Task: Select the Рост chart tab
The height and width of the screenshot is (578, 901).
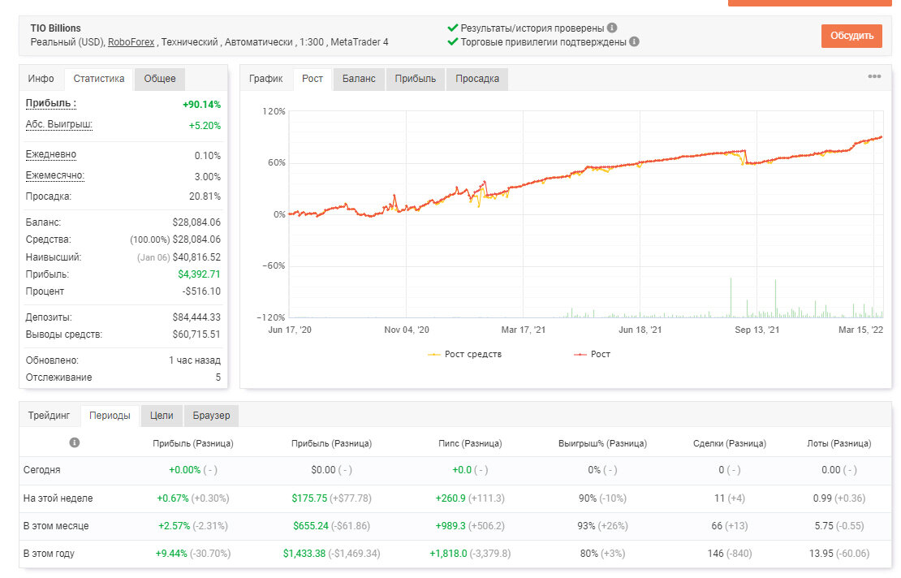Action: pos(313,79)
